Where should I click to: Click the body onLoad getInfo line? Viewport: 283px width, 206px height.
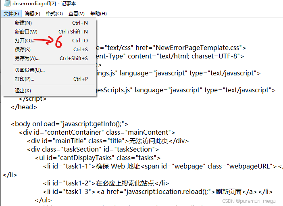pyautogui.click(x=69, y=124)
